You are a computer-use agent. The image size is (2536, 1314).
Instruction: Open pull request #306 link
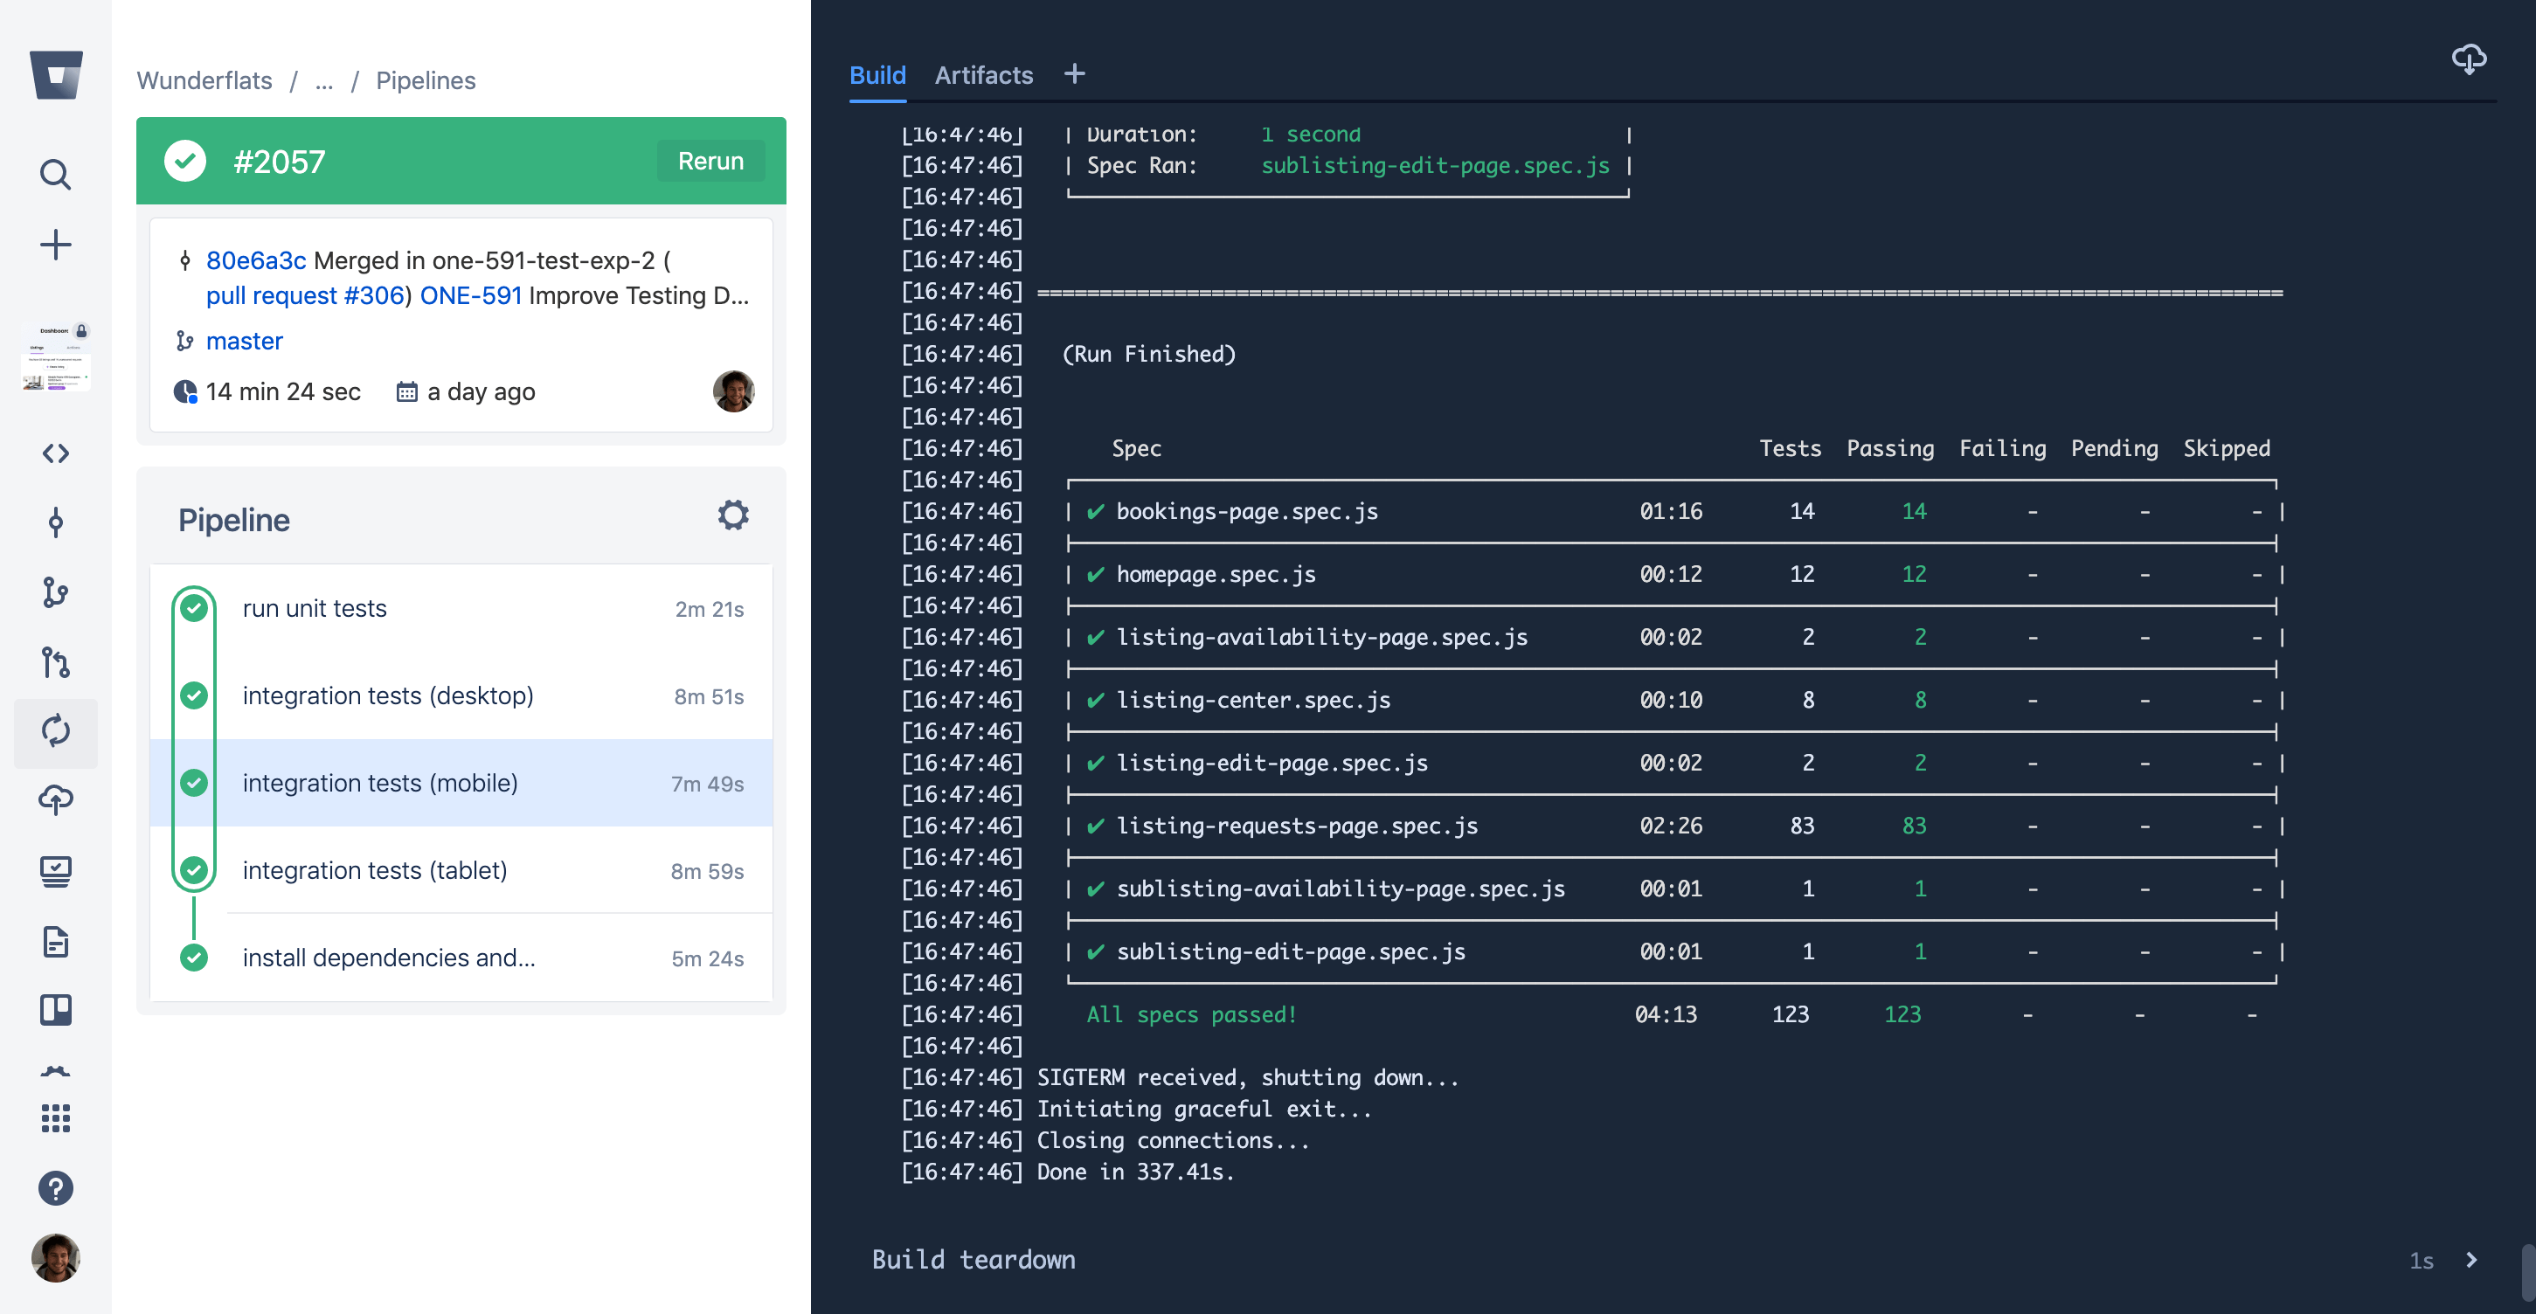tap(305, 295)
